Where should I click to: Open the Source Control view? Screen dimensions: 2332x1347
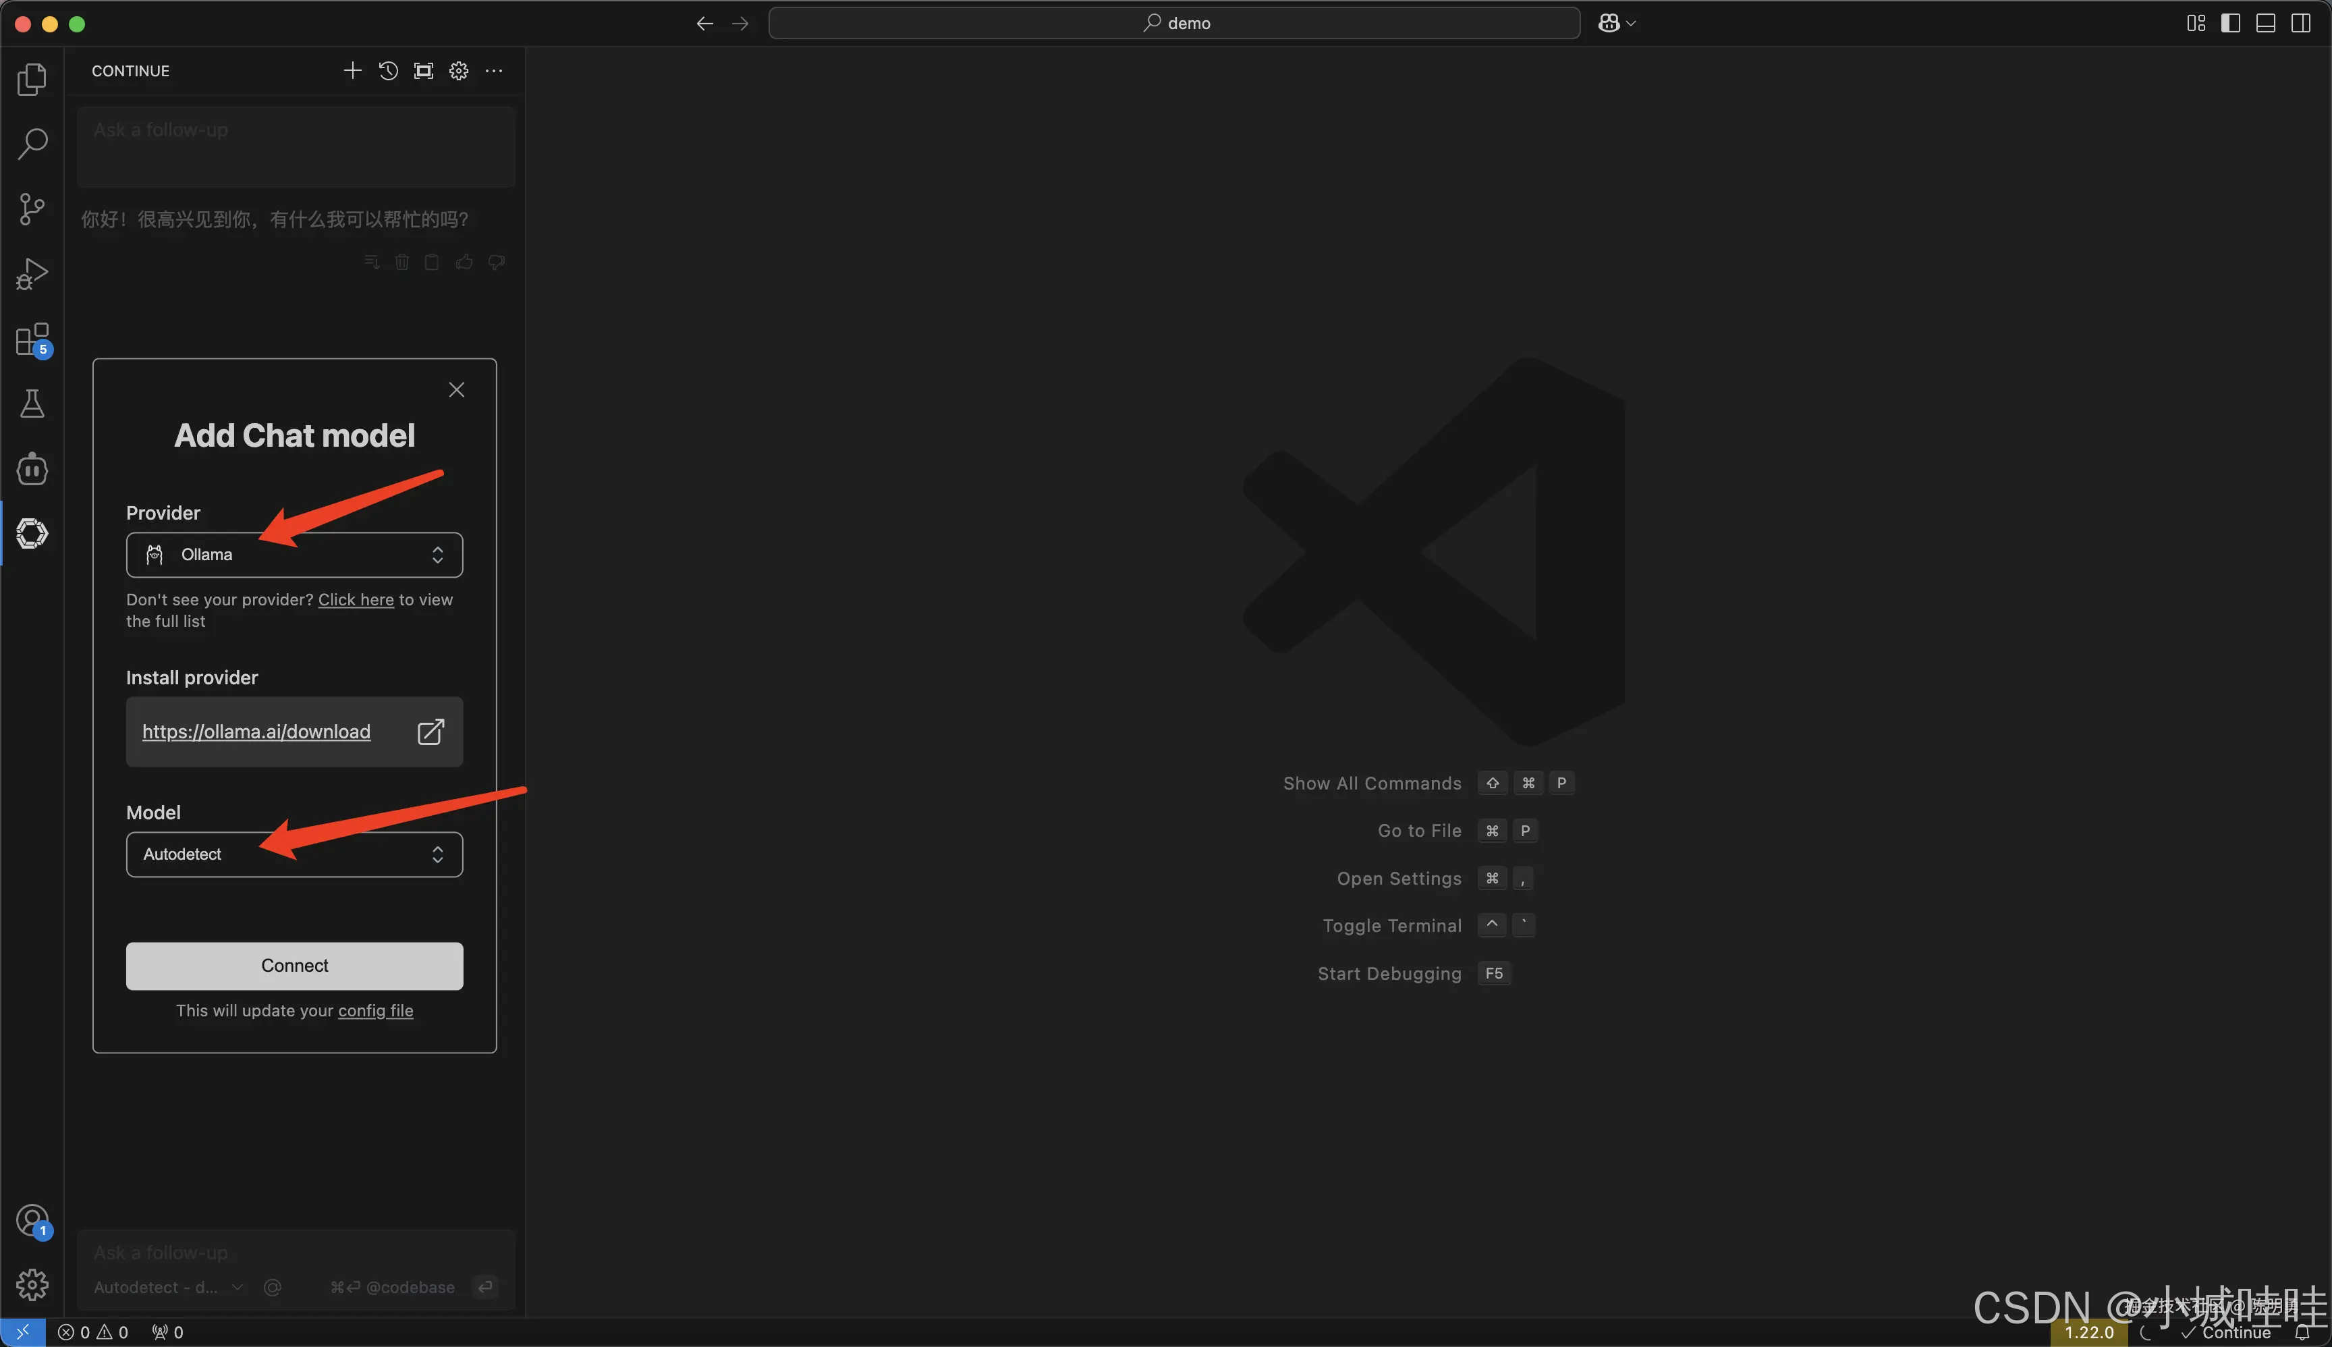(x=32, y=209)
